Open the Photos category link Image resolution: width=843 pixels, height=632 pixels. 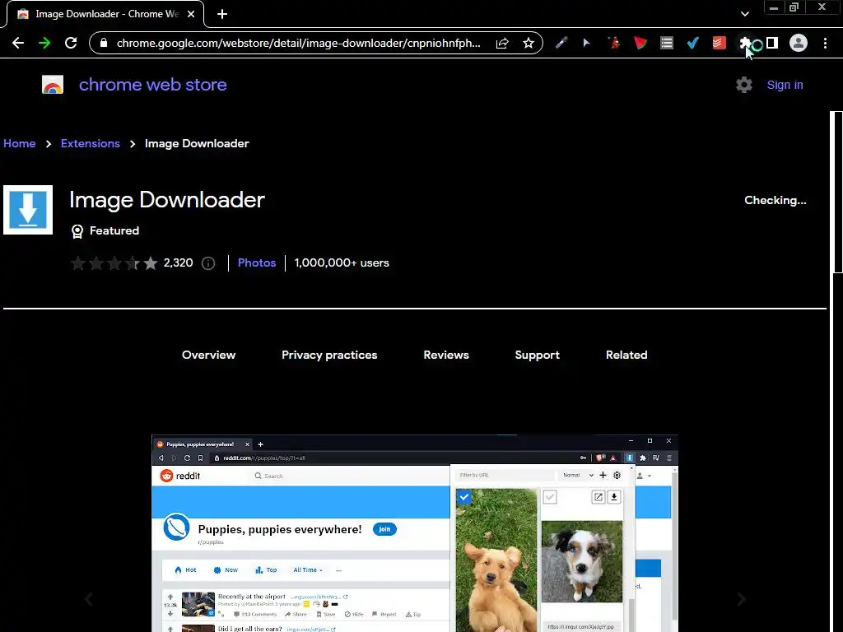coord(257,263)
